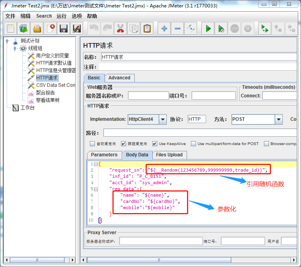Toggle 跟随重定向 checkbox
The image size is (301, 267).
(x=123, y=143)
